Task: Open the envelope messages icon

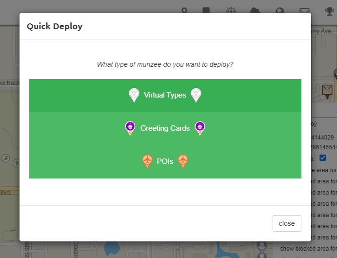Action: pyautogui.click(x=304, y=11)
